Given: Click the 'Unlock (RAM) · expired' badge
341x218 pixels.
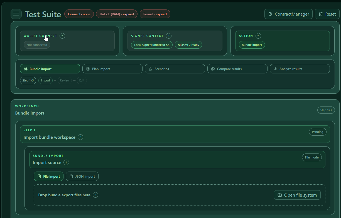Looking at the screenshot, I should [117, 14].
